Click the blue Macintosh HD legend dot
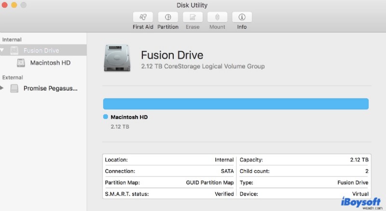Image resolution: width=386 pixels, height=211 pixels. tap(106, 117)
